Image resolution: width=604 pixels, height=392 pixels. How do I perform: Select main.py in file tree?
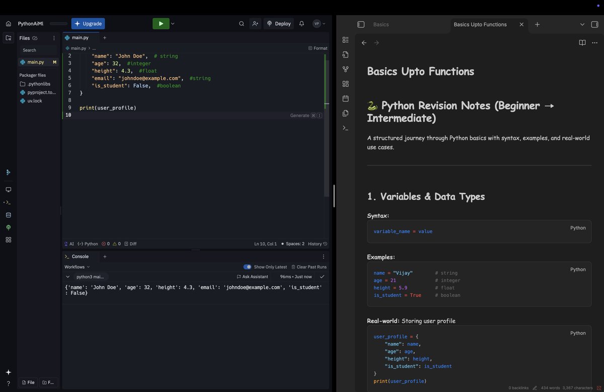(38, 62)
